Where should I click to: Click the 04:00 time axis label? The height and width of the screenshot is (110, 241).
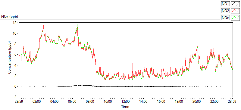pyautogui.click(x=55, y=102)
